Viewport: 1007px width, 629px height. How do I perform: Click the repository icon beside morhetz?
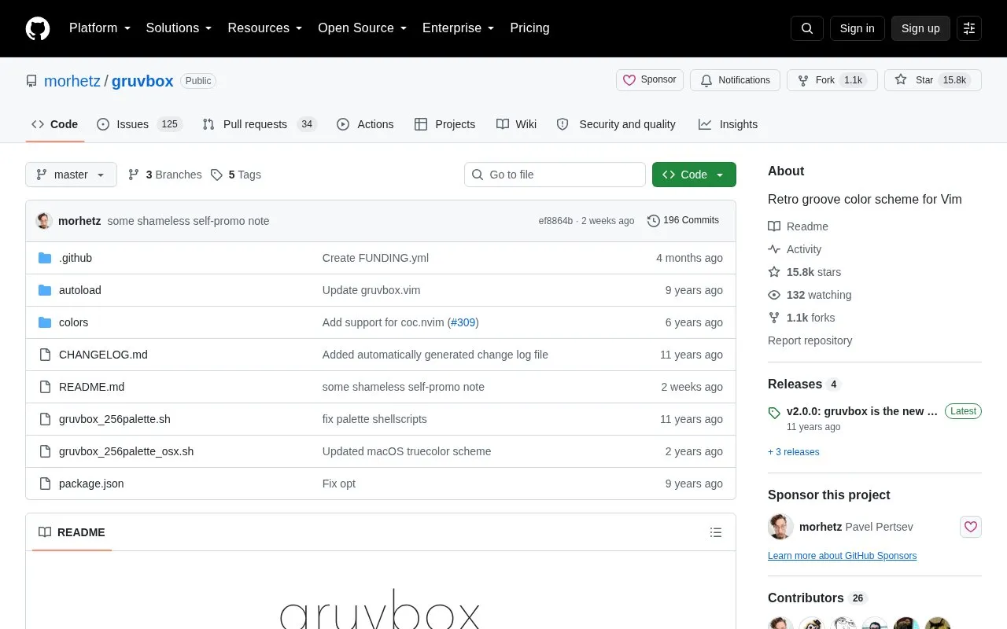coord(31,81)
